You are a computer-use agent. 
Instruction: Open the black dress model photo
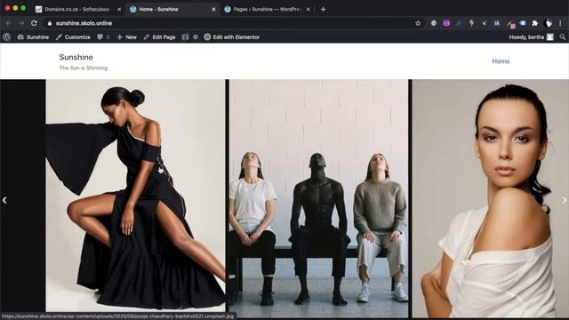[x=135, y=196]
